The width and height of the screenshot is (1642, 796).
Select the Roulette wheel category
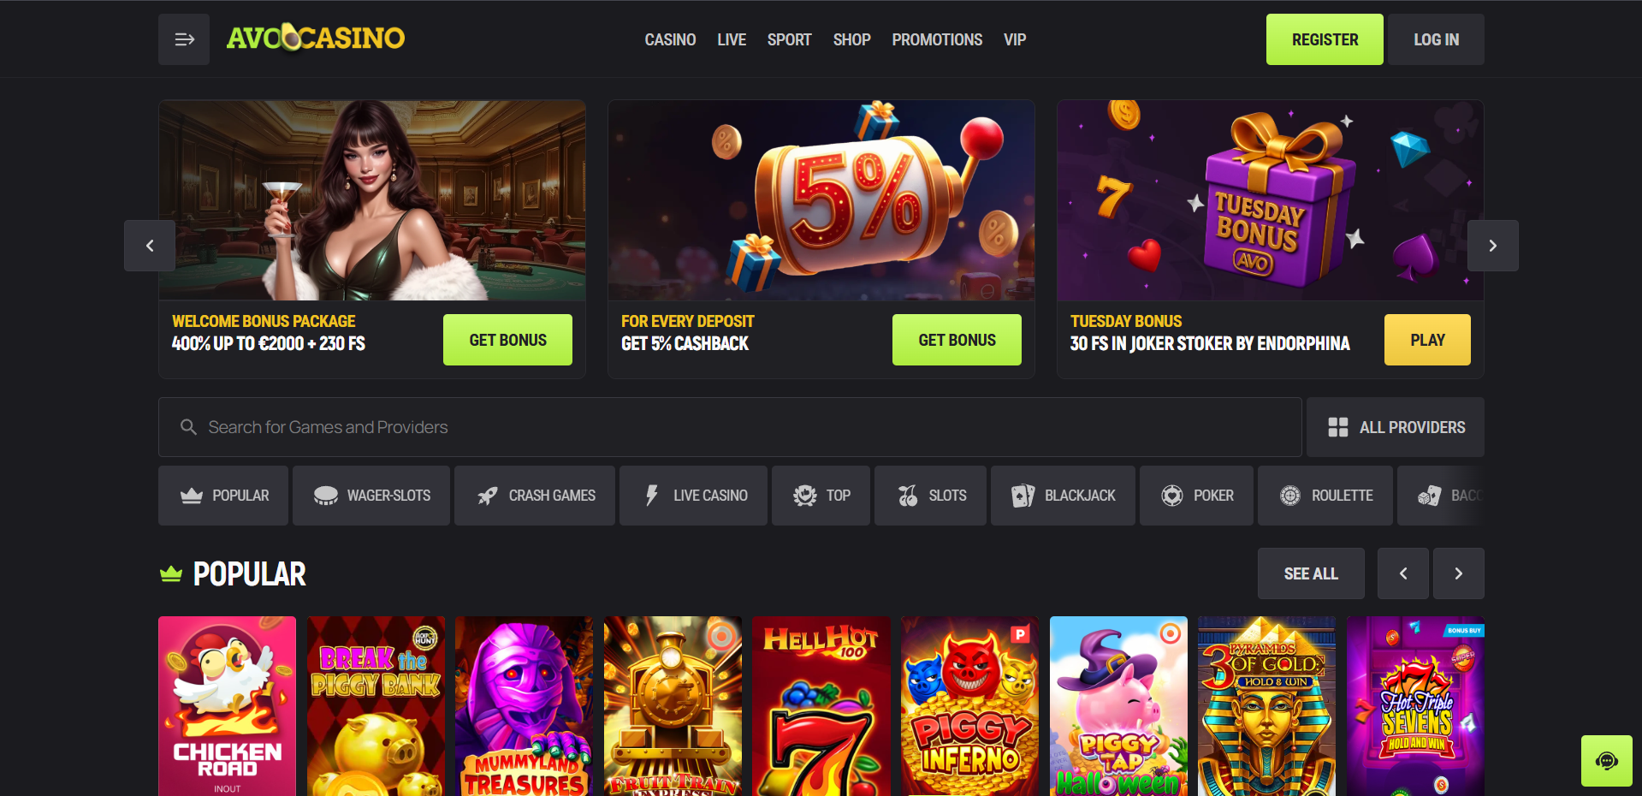1325,496
